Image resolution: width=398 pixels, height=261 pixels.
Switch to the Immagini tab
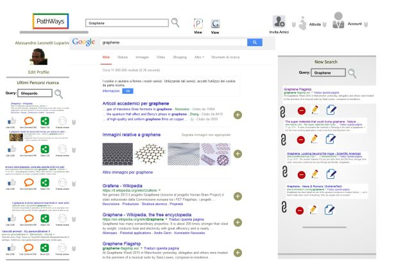[x=142, y=57]
